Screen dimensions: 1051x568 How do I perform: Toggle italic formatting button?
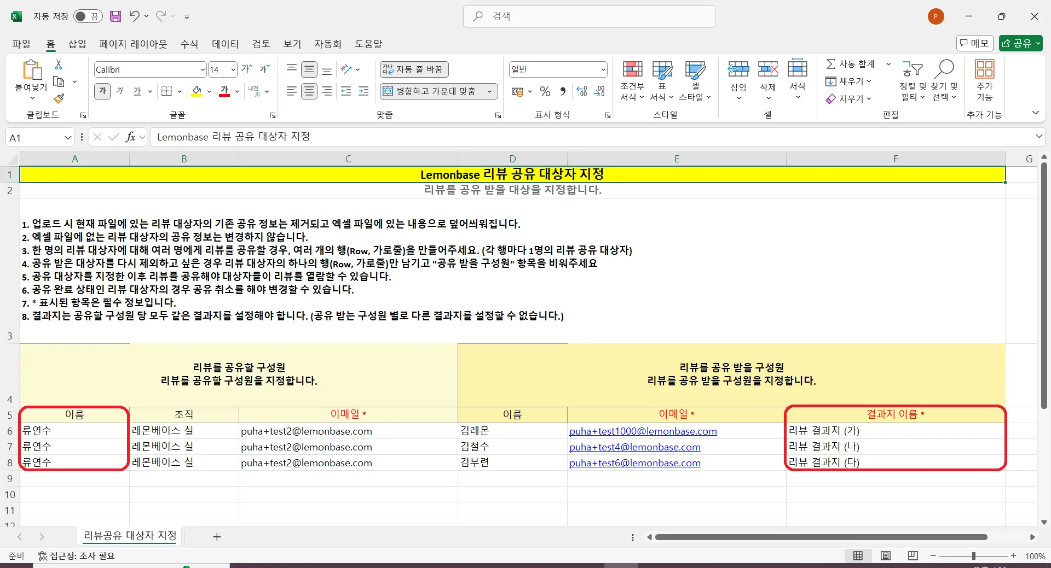(120, 91)
